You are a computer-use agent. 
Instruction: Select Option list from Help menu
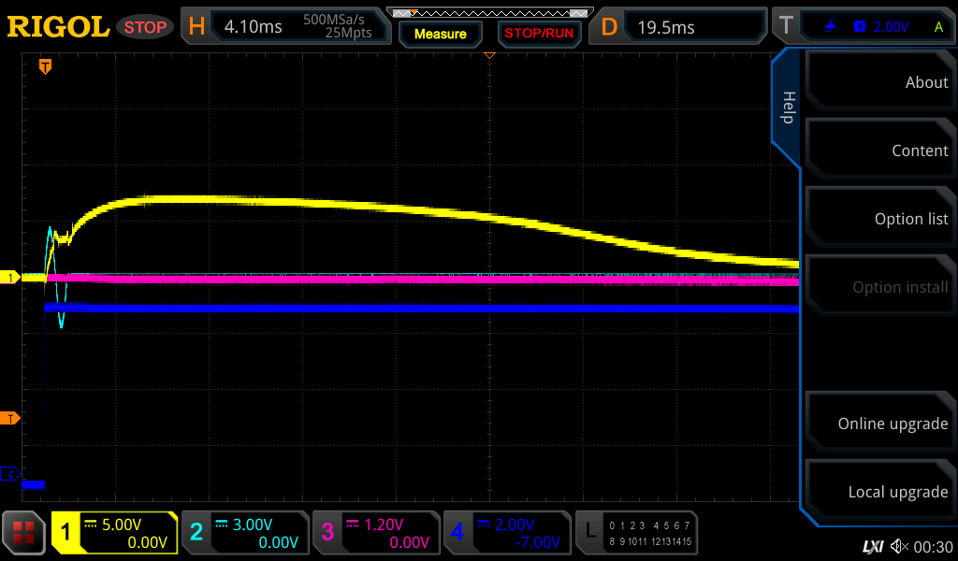879,219
